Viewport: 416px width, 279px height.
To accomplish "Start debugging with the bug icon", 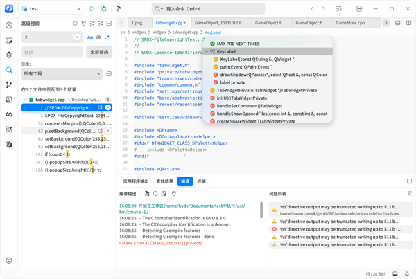I will click(x=104, y=9).
